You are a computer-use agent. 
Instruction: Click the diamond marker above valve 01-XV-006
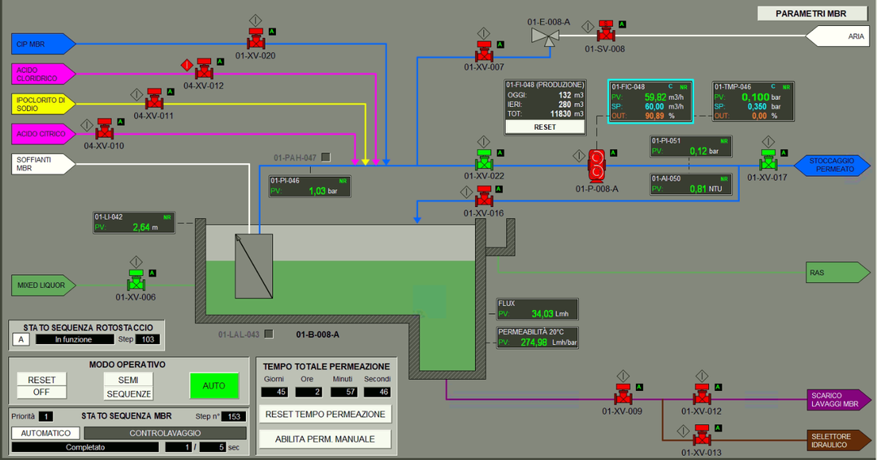tap(136, 261)
